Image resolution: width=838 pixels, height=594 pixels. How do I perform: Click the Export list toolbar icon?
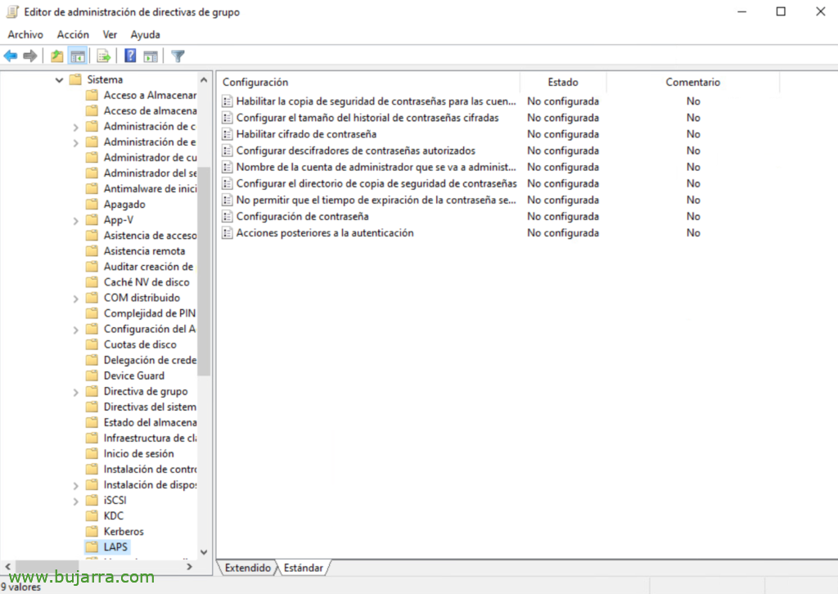[104, 55]
